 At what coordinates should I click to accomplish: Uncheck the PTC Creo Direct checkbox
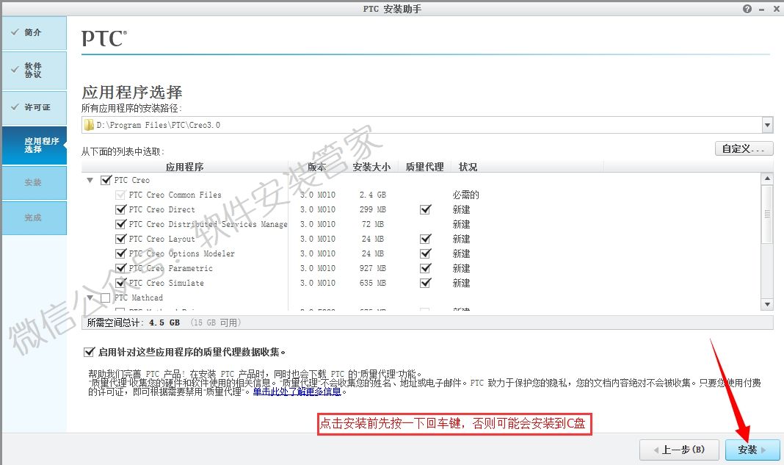[x=121, y=209]
